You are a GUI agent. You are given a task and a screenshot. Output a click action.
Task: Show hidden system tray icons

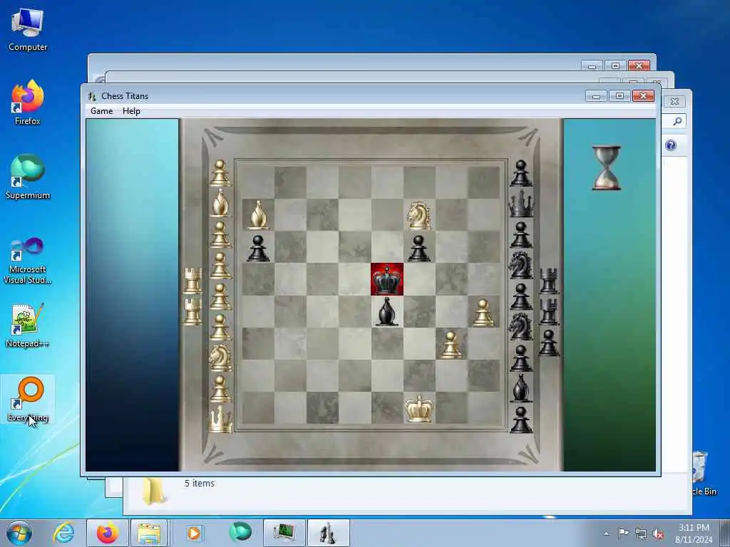coord(606,533)
